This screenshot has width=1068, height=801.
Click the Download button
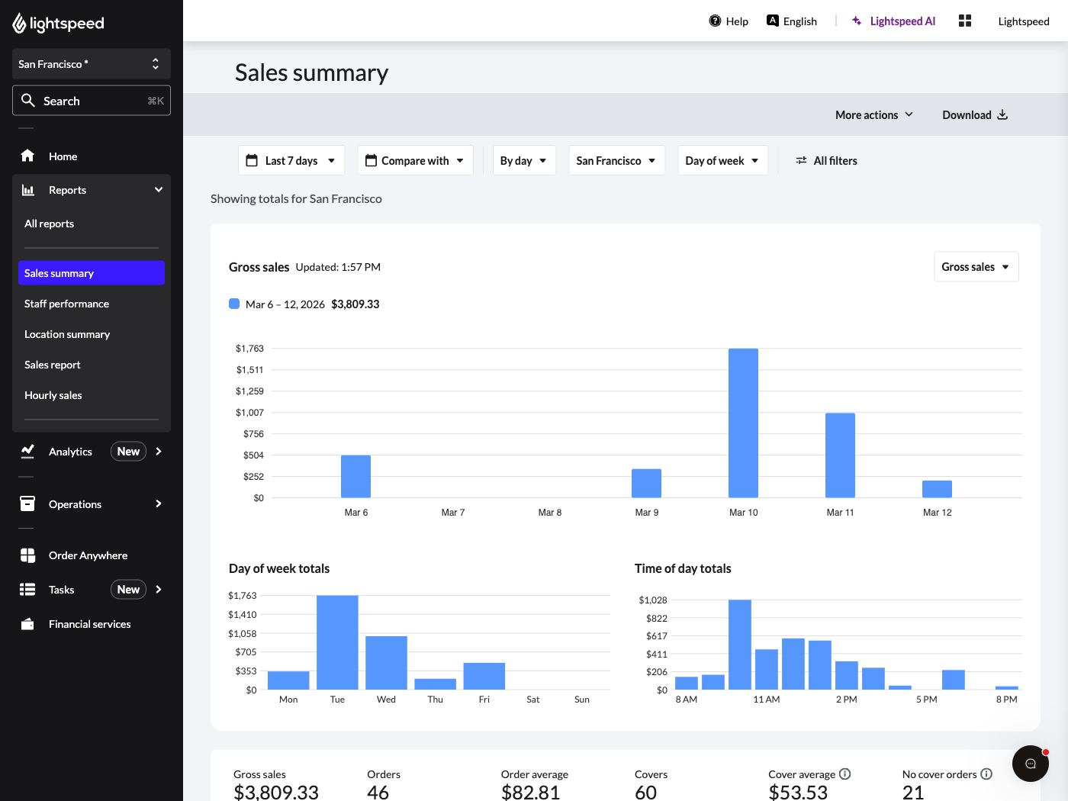pos(974,114)
